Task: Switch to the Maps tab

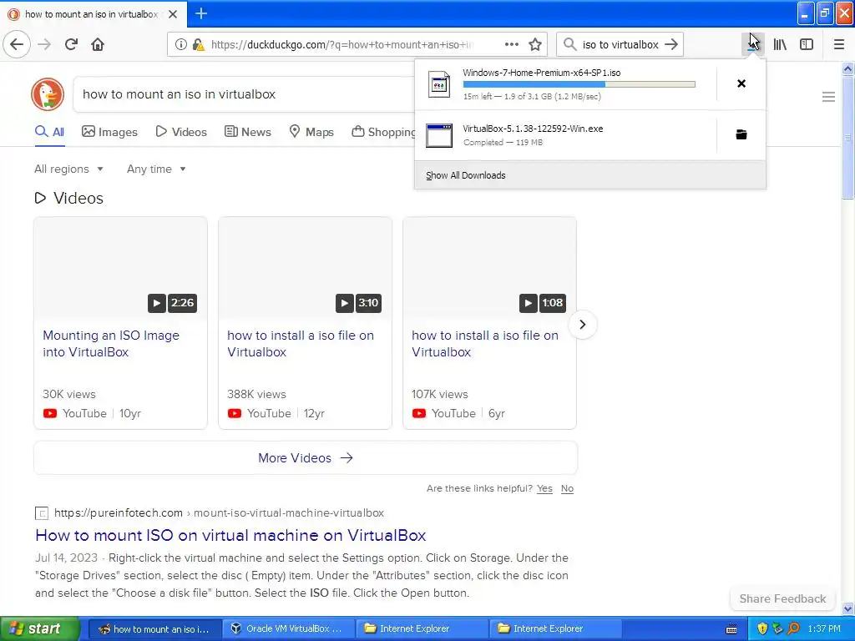Action: [x=311, y=132]
